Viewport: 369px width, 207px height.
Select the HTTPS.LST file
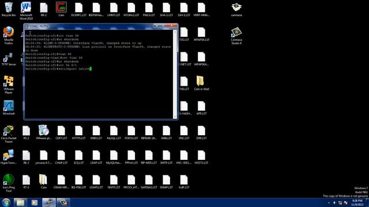pyautogui.click(x=78, y=132)
